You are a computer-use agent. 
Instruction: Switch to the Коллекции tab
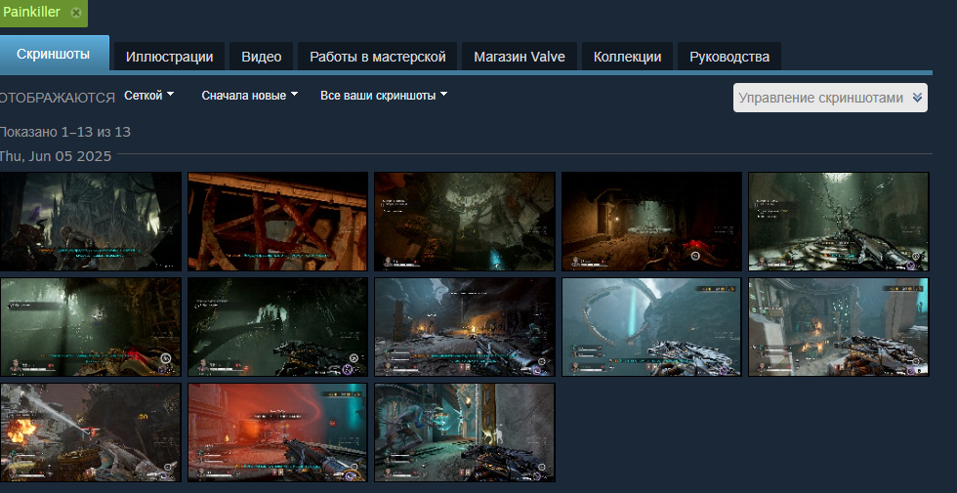(627, 57)
